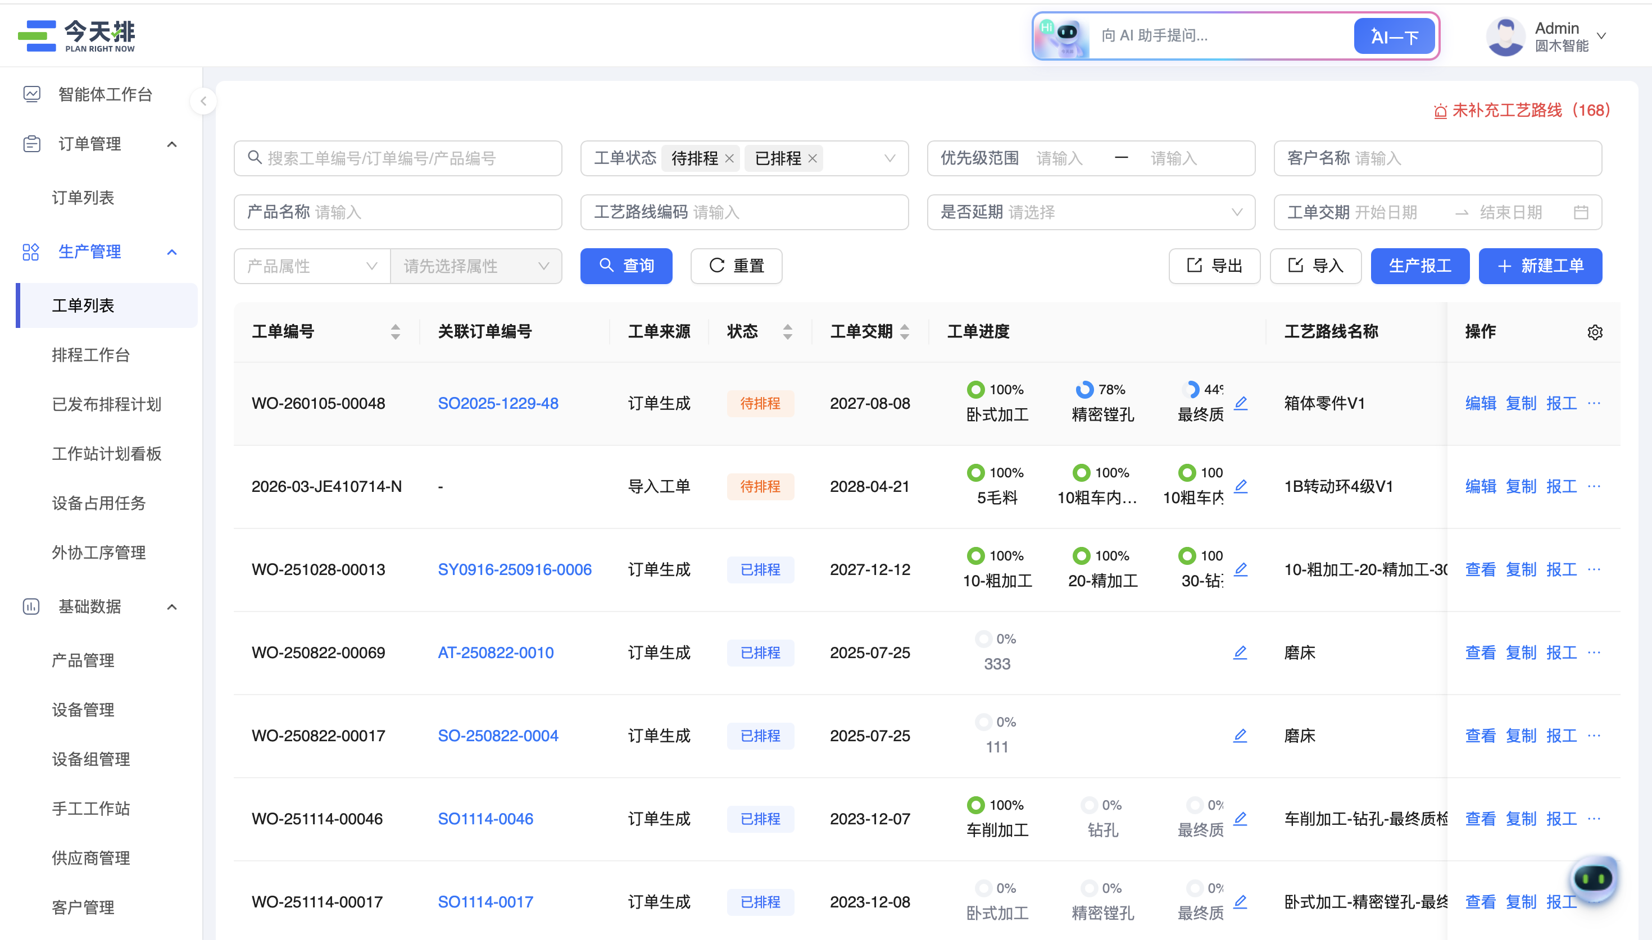Open more actions for WO-250822-00069 row

pos(1594,652)
